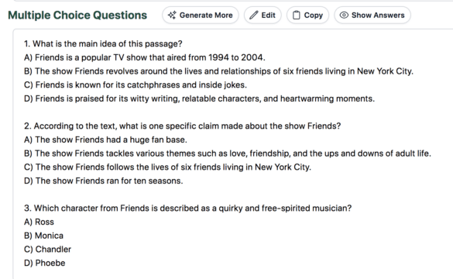Click the Generate More button label

[x=206, y=15]
